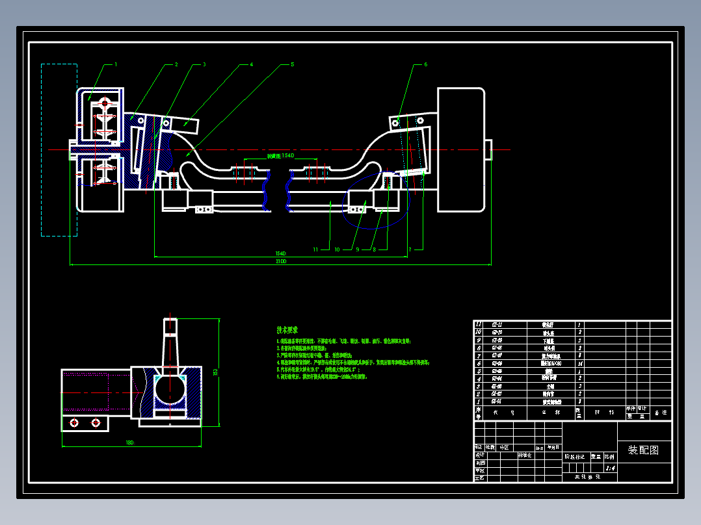Click the 比例 label in the title block
This screenshot has height=525, width=701.
click(x=609, y=457)
